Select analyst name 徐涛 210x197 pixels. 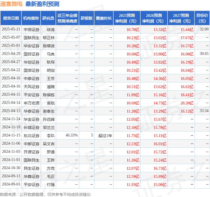coord(51,30)
